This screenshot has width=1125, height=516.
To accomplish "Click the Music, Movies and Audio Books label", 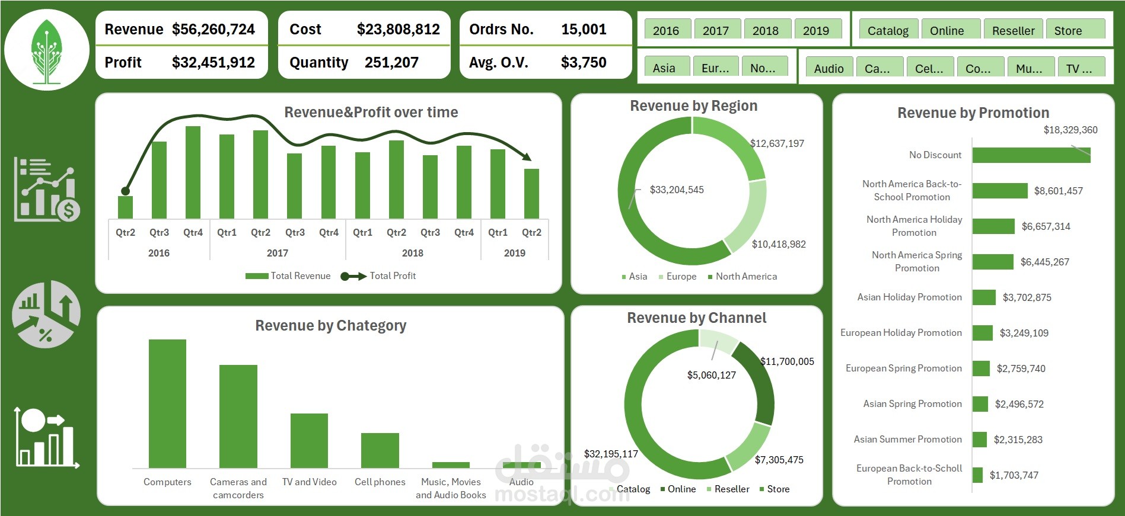I will point(451,488).
